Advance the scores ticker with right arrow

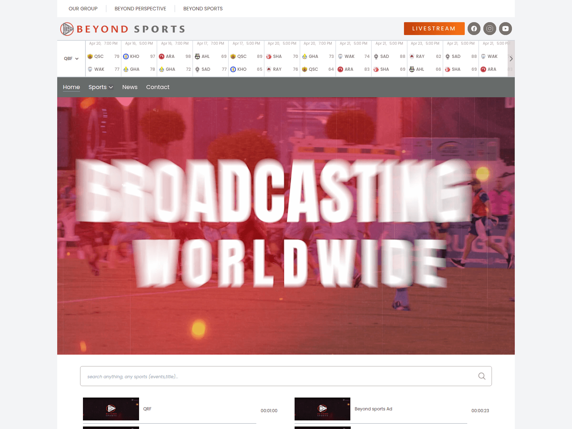pyautogui.click(x=511, y=59)
